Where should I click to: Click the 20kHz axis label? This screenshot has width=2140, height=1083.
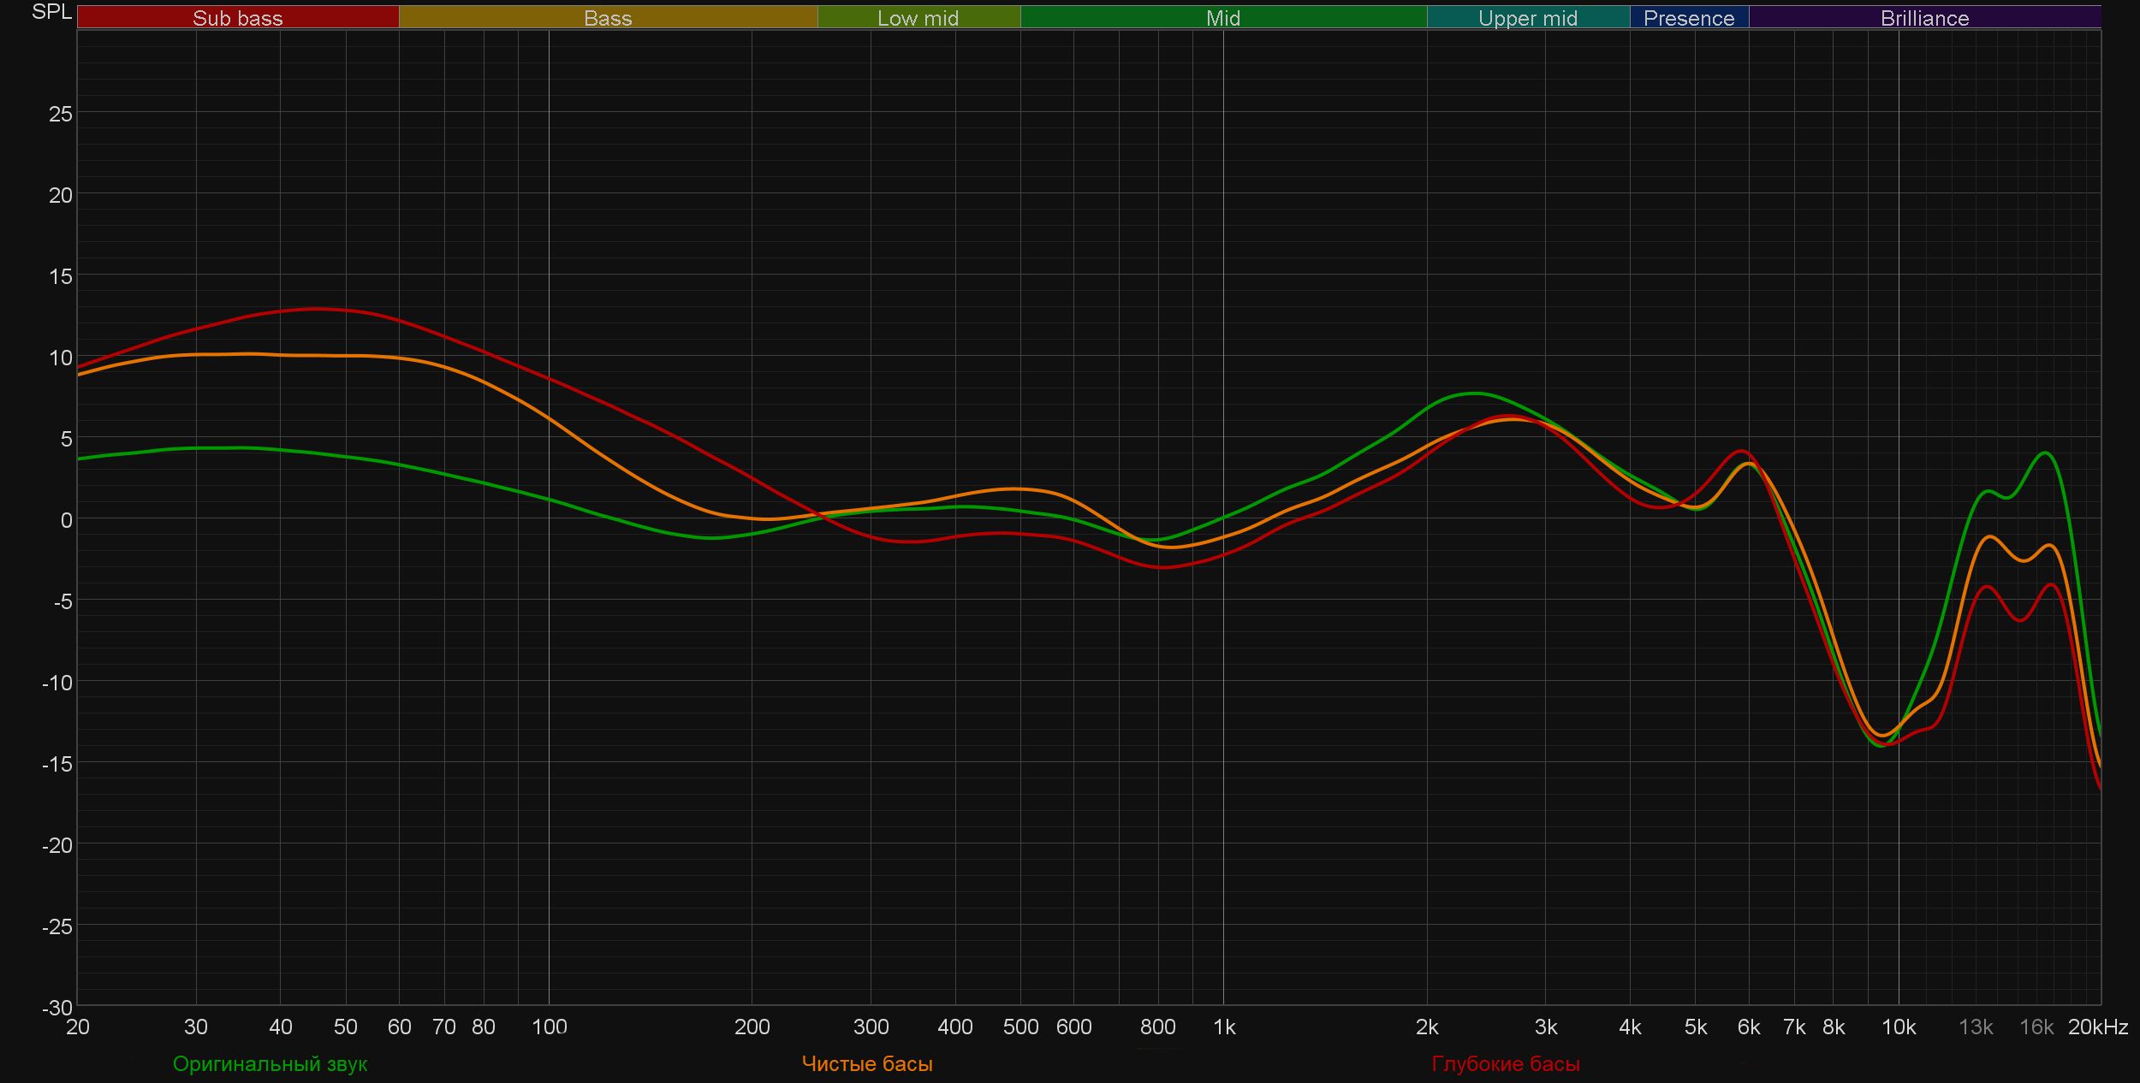coord(2097,1027)
